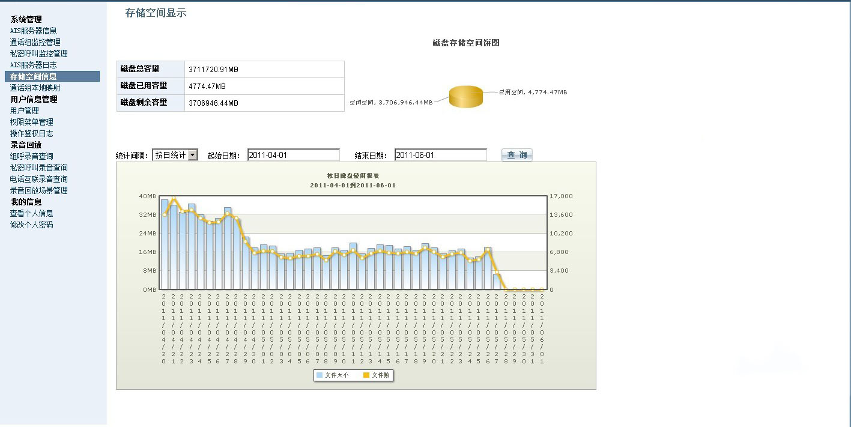
Task: Go to 电话互联录音查询
Action: click(x=39, y=179)
